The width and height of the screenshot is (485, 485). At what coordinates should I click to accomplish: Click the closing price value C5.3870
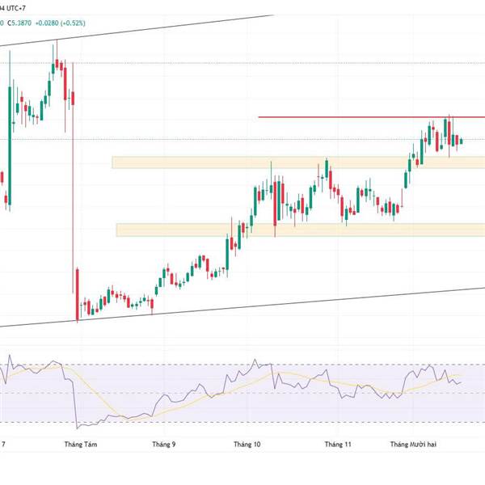click(19, 23)
